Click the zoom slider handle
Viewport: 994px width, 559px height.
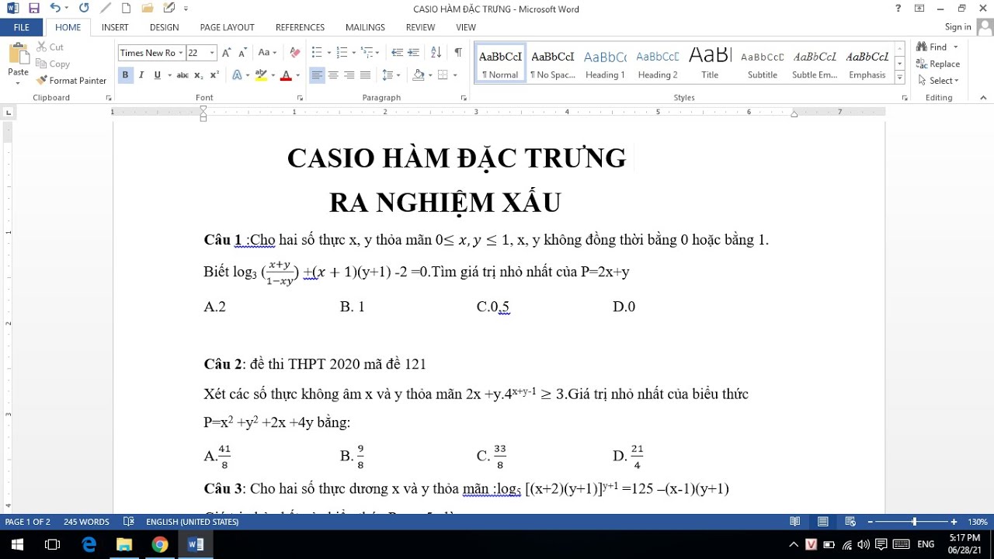914,522
